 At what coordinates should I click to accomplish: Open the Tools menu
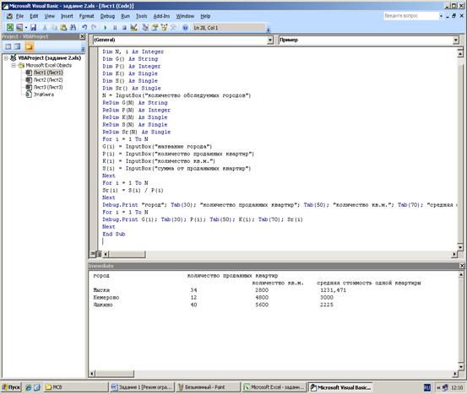click(142, 16)
